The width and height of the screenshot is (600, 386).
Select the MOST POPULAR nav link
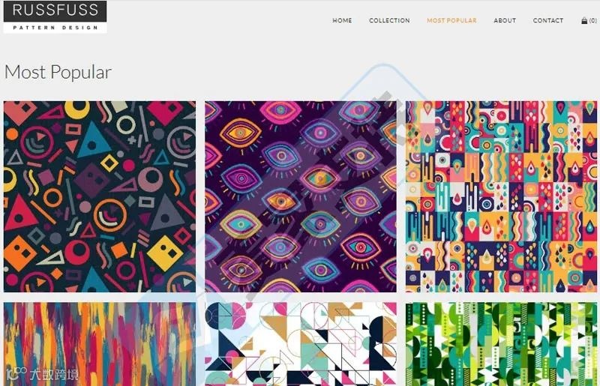[x=451, y=21]
